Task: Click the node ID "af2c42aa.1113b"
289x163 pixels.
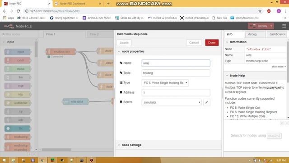Action: [258, 49]
